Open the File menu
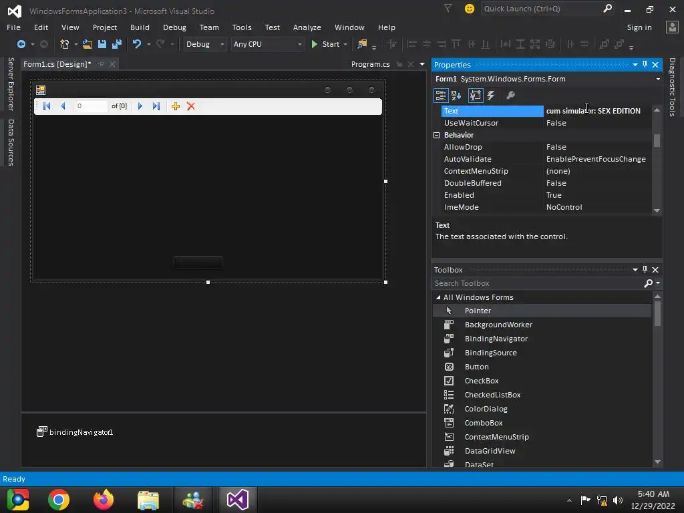The height and width of the screenshot is (513, 684). click(13, 27)
